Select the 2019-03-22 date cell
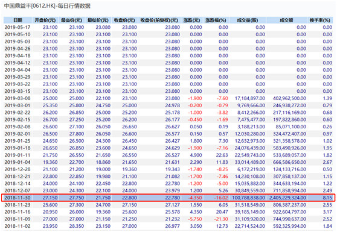337x232 pixels. click(18, 84)
